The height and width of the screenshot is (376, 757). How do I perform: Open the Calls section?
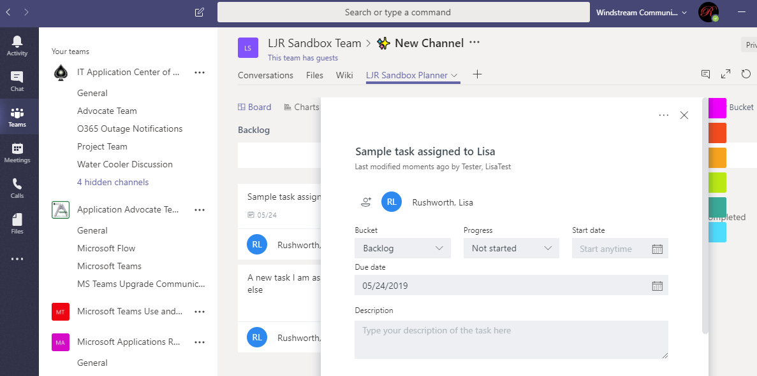click(x=17, y=188)
